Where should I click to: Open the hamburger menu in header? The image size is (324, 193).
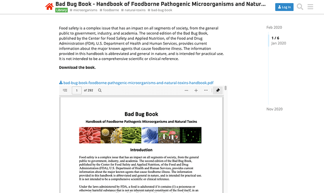pos(310,7)
